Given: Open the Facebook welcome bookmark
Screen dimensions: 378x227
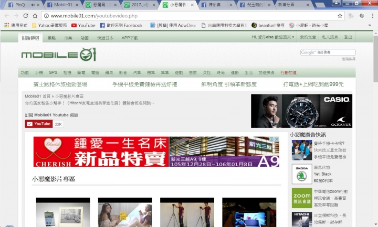Looking at the screenshot, I should coord(121,25).
